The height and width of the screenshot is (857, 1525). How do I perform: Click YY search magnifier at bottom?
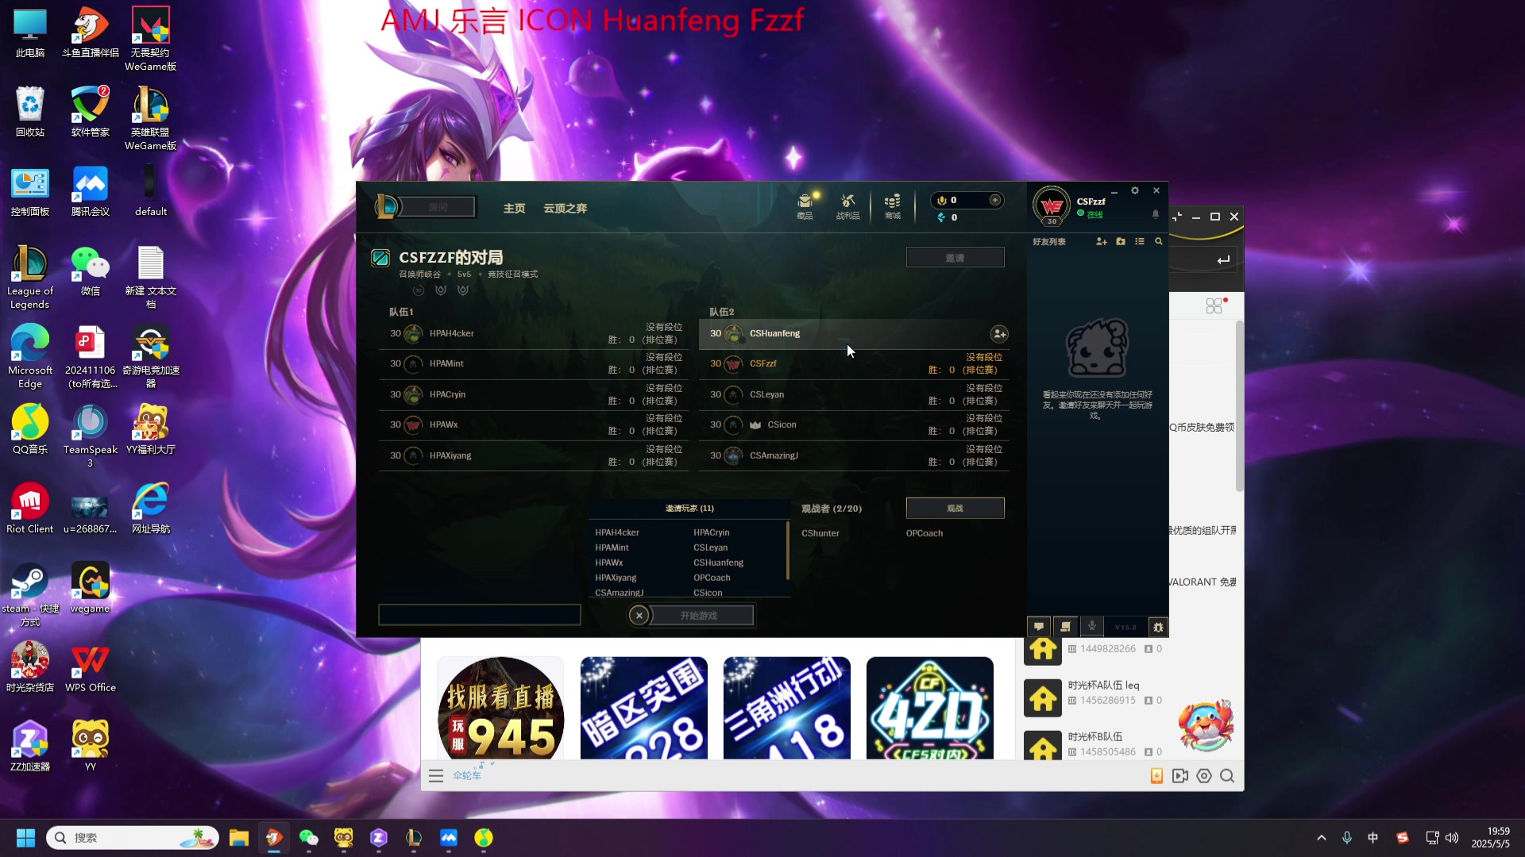click(1227, 776)
